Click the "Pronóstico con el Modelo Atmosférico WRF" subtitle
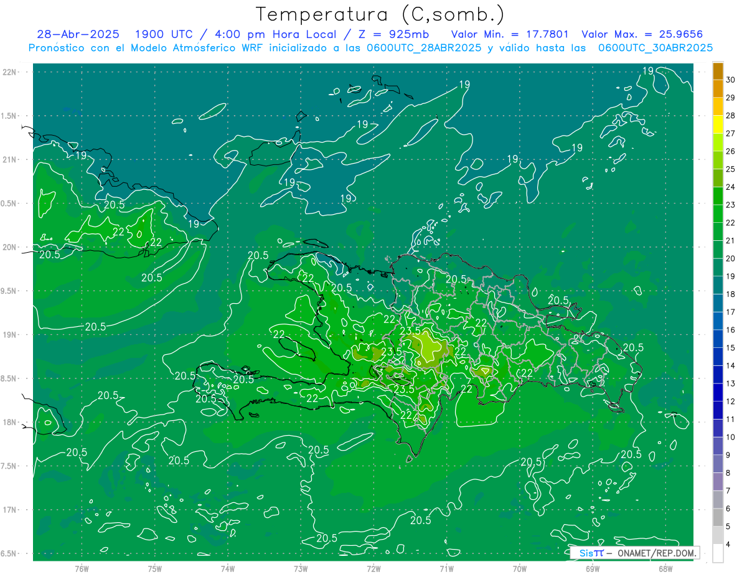This screenshot has width=747, height=577. point(148,48)
